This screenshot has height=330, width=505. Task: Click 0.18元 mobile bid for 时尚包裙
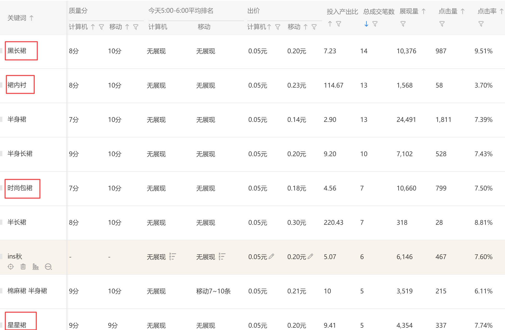pos(297,188)
